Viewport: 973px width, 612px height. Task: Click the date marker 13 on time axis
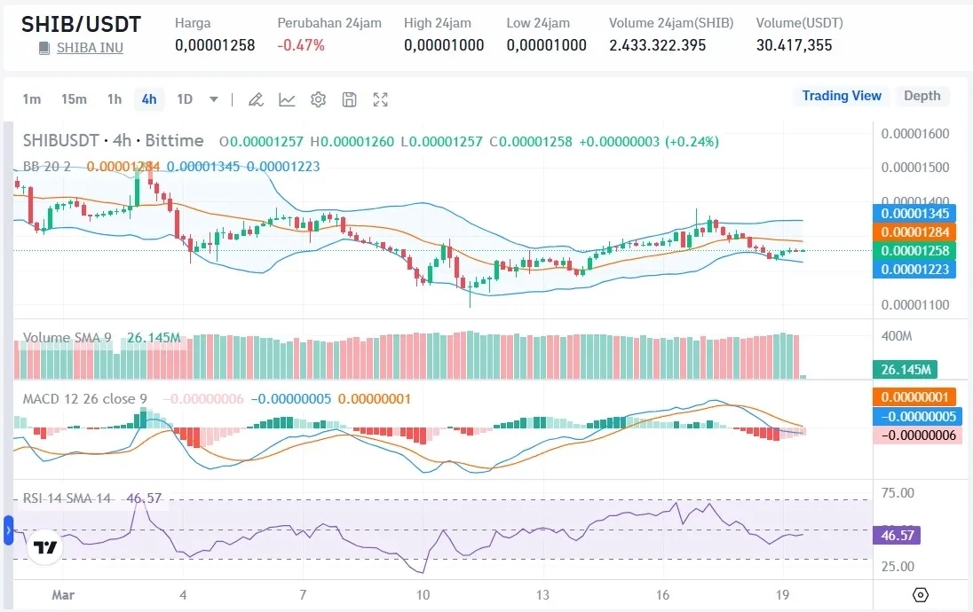tap(543, 595)
